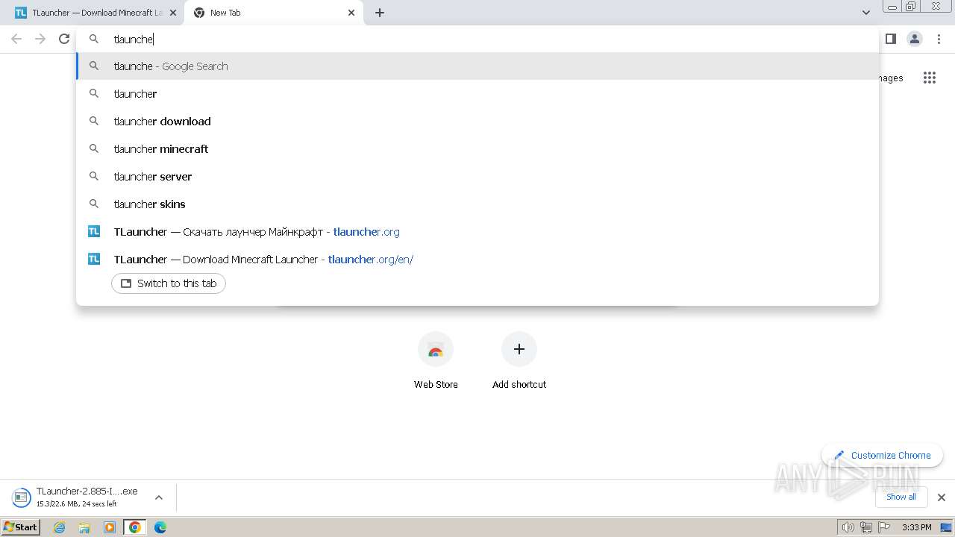This screenshot has height=537, width=955.
Task: Open the TLauncher-2.885 exe download item
Action: [78, 497]
